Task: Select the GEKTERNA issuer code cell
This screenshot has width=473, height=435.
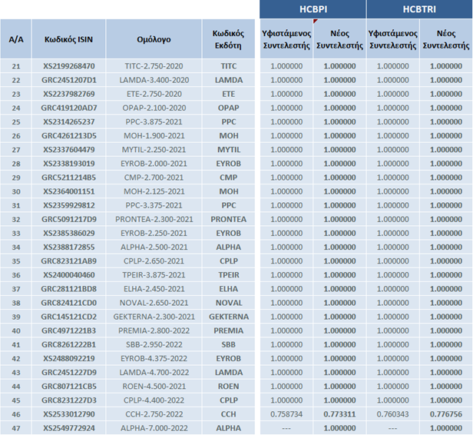Action: [228, 316]
